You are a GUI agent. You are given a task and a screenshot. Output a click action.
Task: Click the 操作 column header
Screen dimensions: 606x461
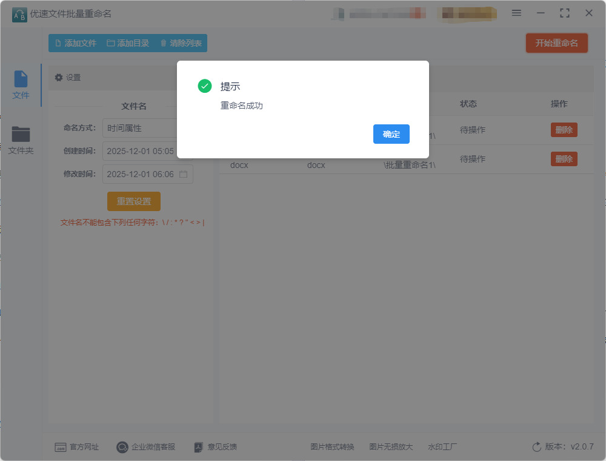(559, 104)
